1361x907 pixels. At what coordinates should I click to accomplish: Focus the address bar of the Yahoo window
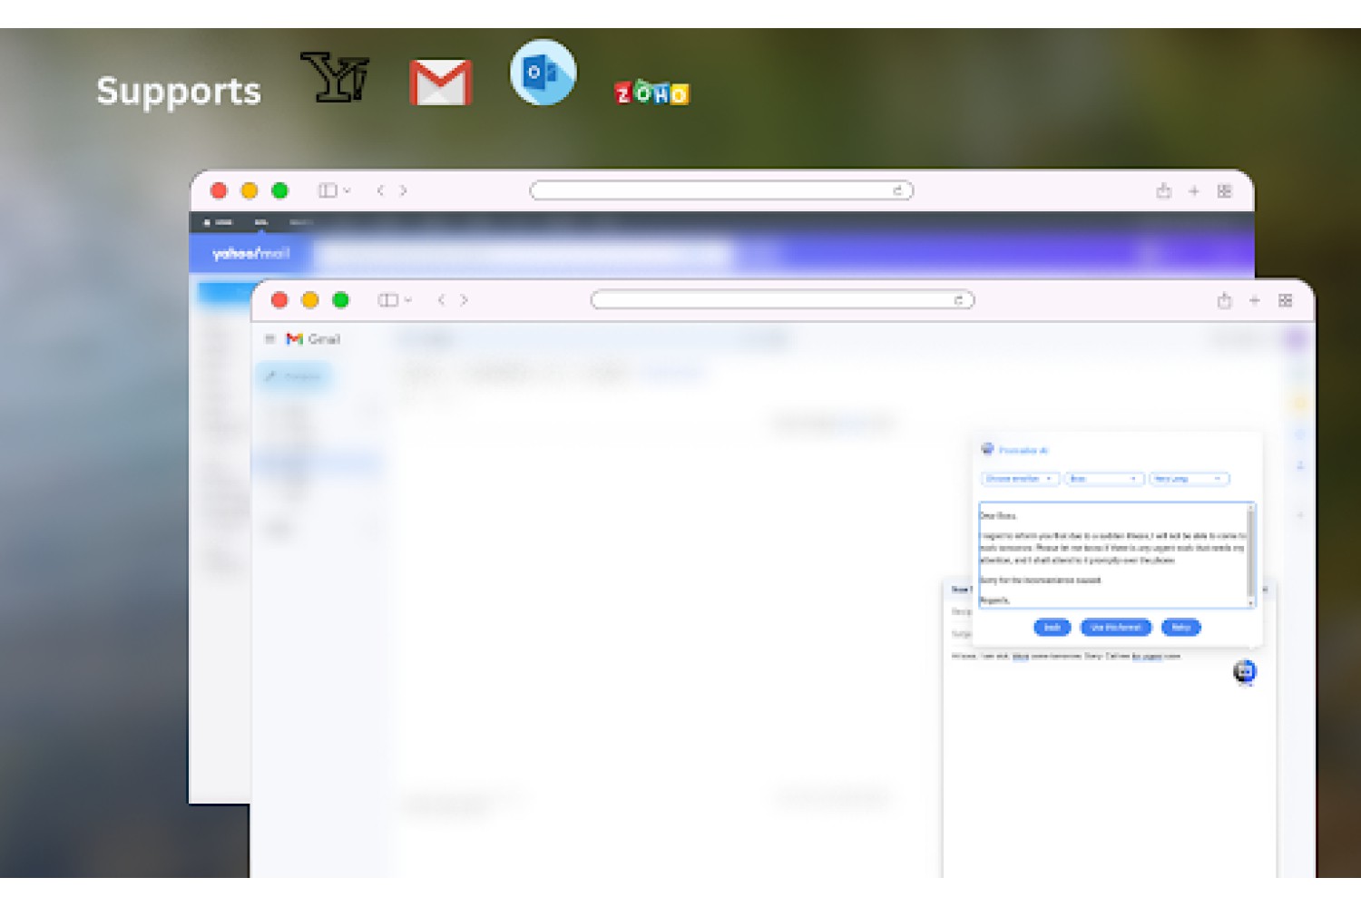pos(721,190)
